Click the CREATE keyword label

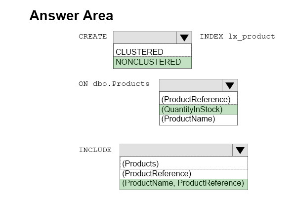coord(93,36)
